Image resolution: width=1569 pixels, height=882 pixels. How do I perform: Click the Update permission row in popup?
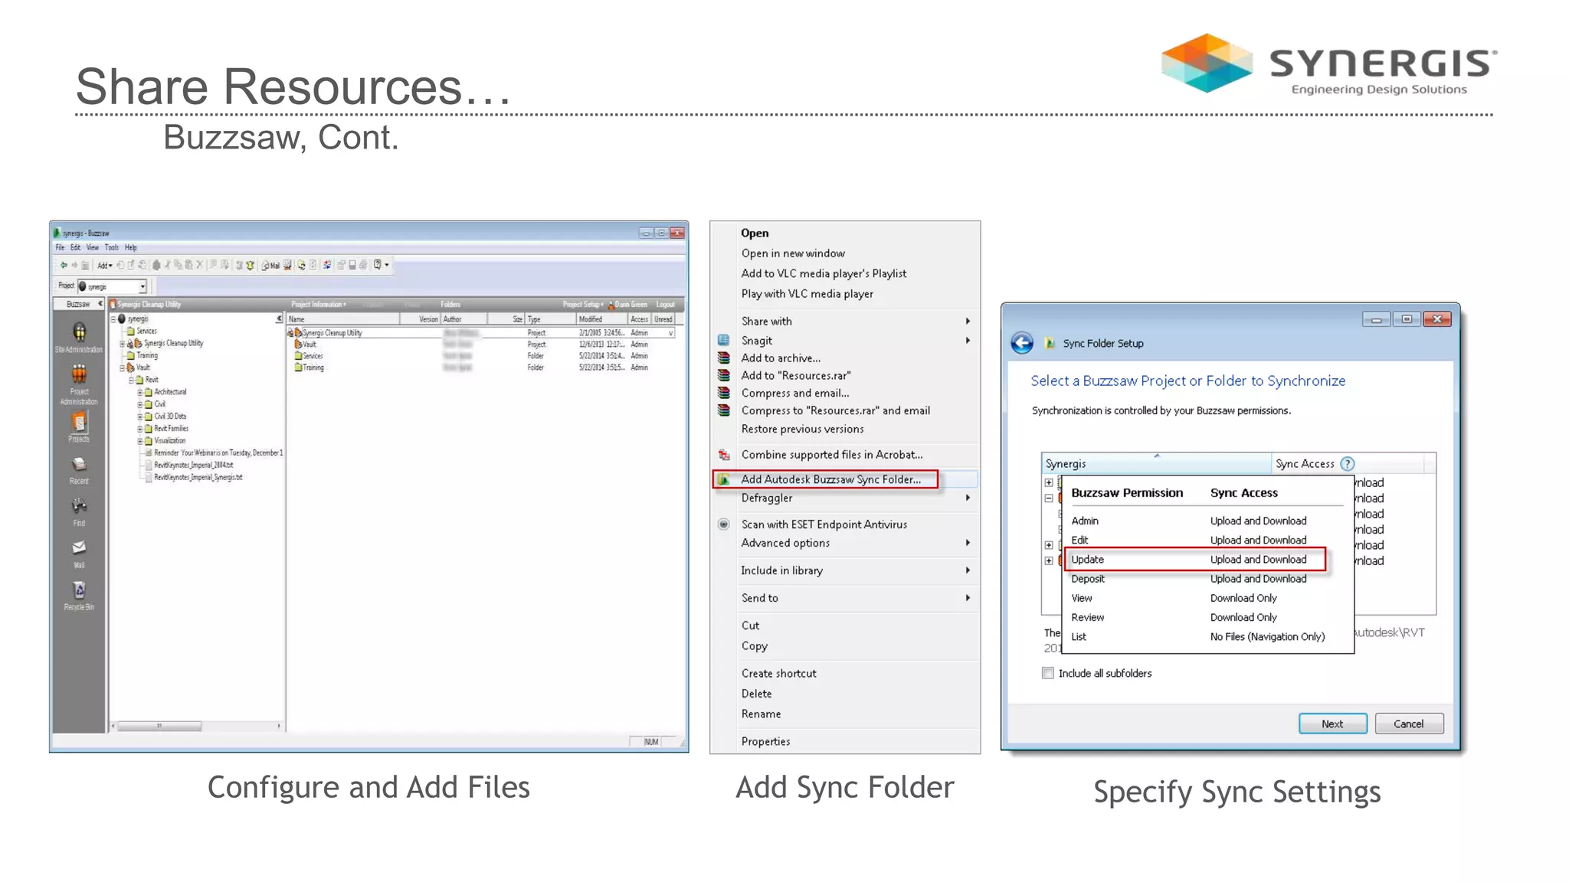click(1194, 560)
